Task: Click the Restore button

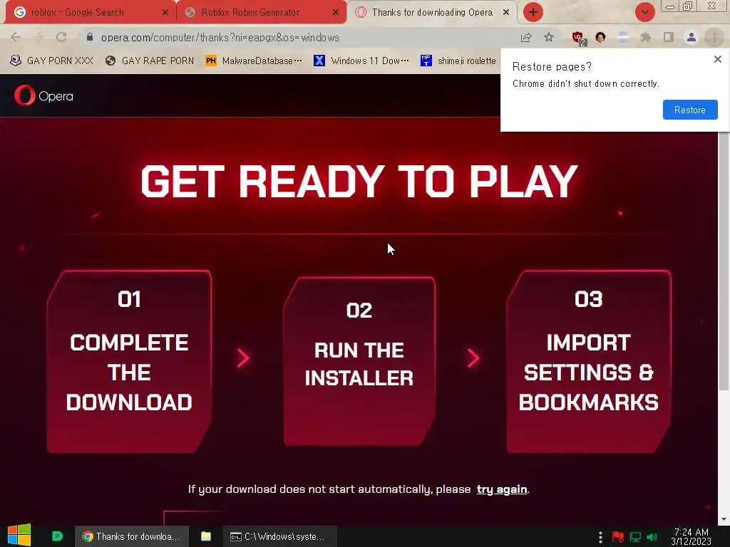Action: (690, 110)
